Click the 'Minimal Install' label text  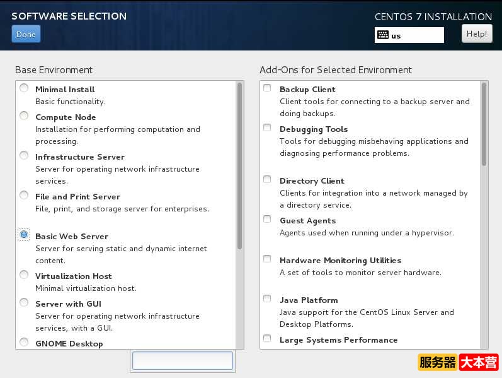tap(65, 90)
